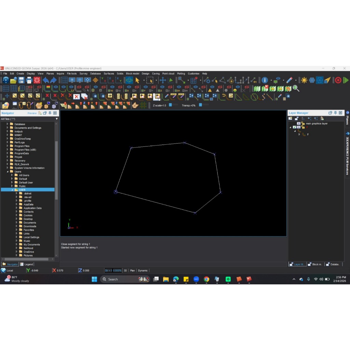Click the red Reset graphics icon
The height and width of the screenshot is (350, 350).
click(37, 80)
